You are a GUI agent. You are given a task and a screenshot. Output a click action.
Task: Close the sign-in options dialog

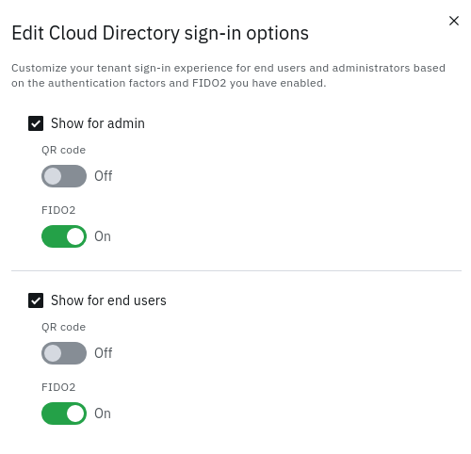pyautogui.click(x=454, y=21)
